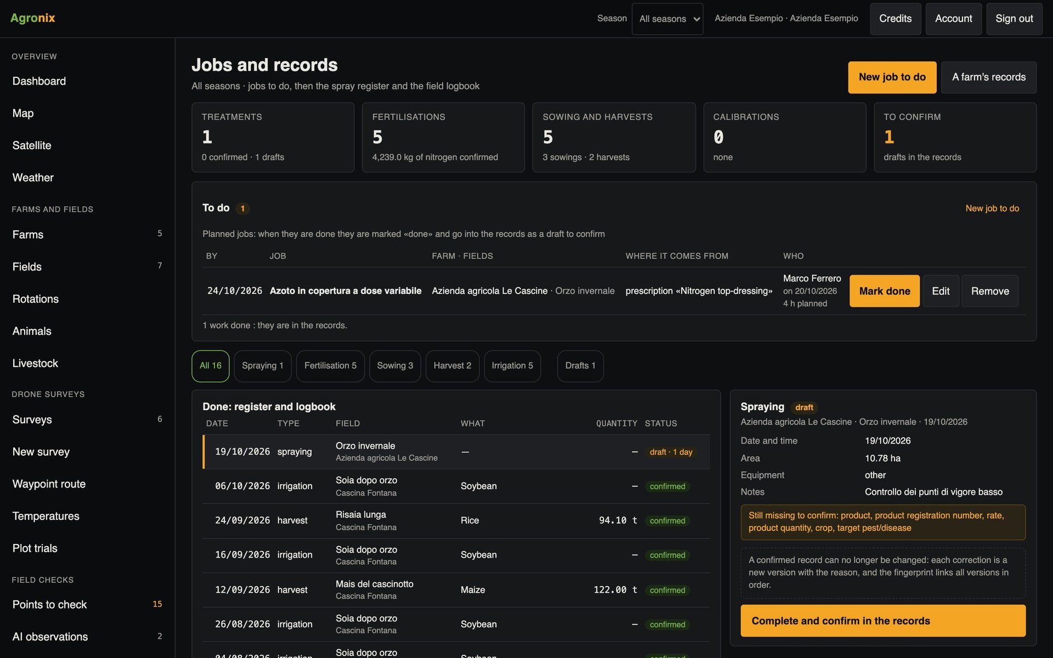Select the Spraying 1 filter tab
Viewport: 1053px width, 658px height.
tap(263, 366)
